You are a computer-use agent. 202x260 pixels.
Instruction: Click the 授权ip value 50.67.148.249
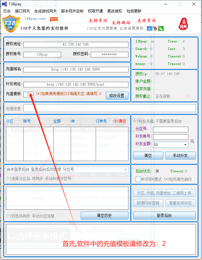[167, 74]
